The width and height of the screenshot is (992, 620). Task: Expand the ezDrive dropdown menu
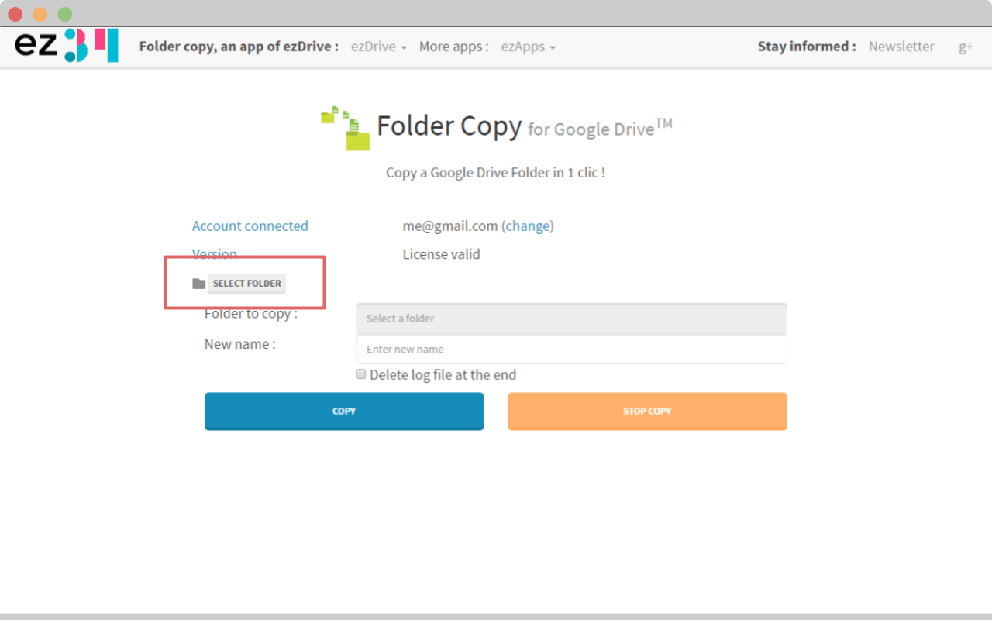tap(379, 46)
